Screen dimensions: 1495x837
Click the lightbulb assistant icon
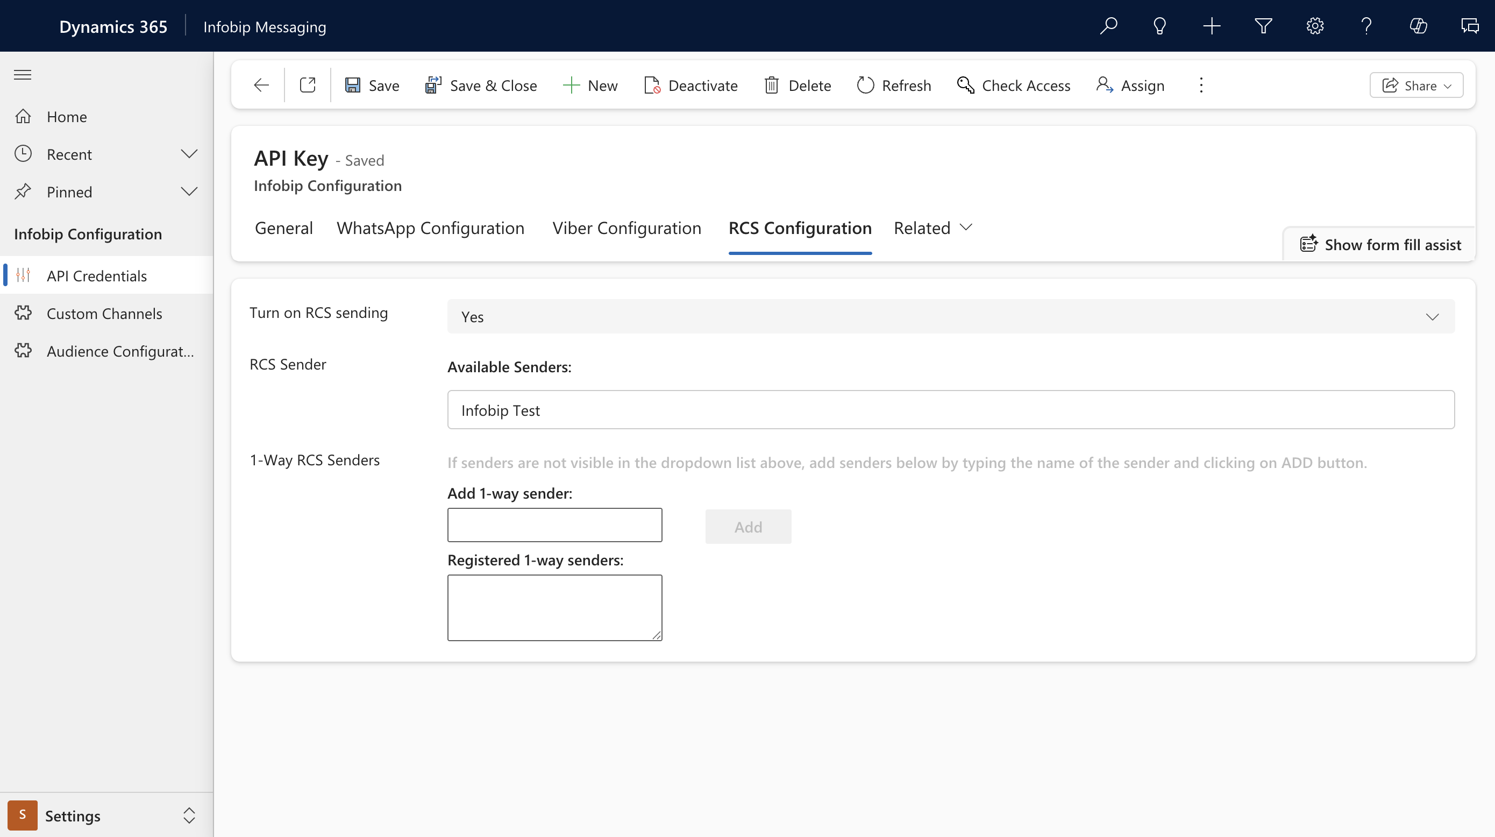(1159, 26)
